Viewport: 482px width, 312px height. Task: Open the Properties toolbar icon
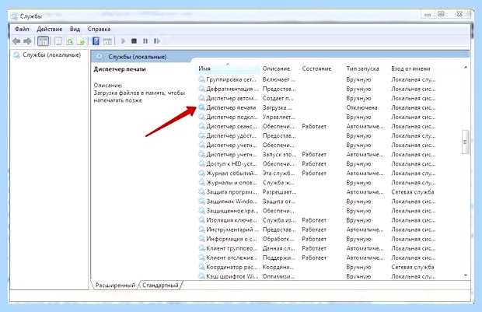coord(58,41)
